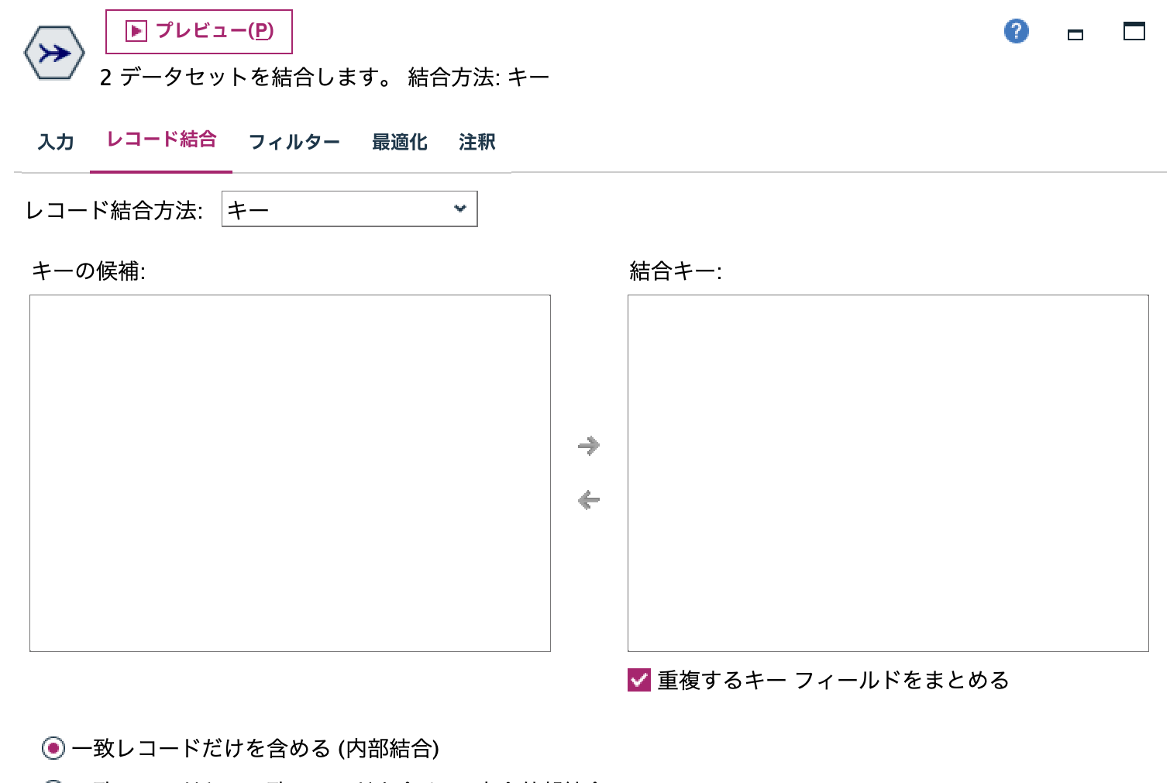View the 注釈 tab
1170x783 pixels.
click(475, 142)
